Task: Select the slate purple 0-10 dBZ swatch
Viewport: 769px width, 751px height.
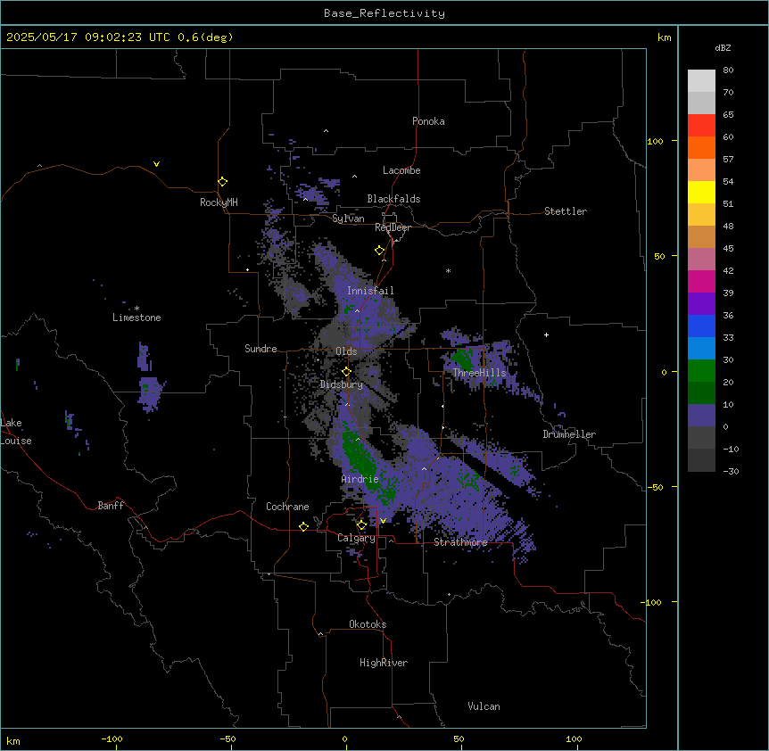Action: coord(701,416)
